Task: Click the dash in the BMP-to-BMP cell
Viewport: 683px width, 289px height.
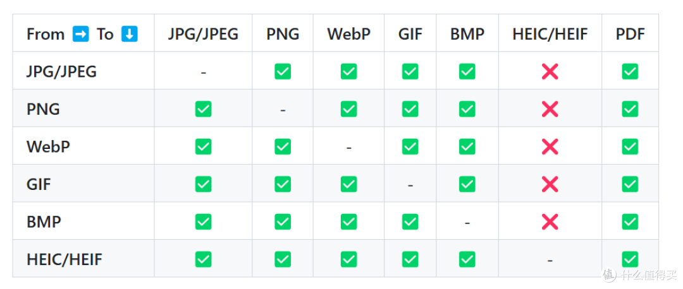Action: coord(467,223)
